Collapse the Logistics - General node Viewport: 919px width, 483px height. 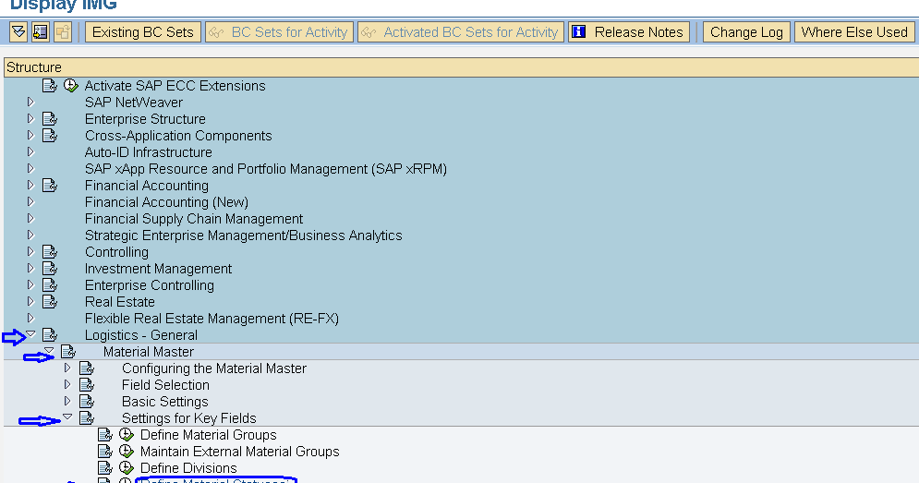point(31,334)
